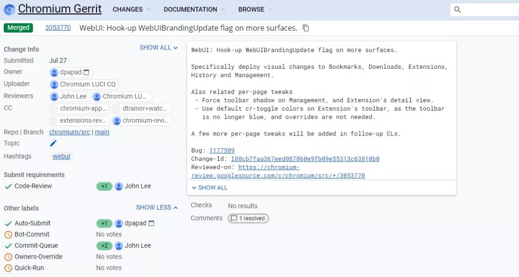Click 'No votes' in Bot-Commit row
This screenshot has height=277, width=519.
109,234
